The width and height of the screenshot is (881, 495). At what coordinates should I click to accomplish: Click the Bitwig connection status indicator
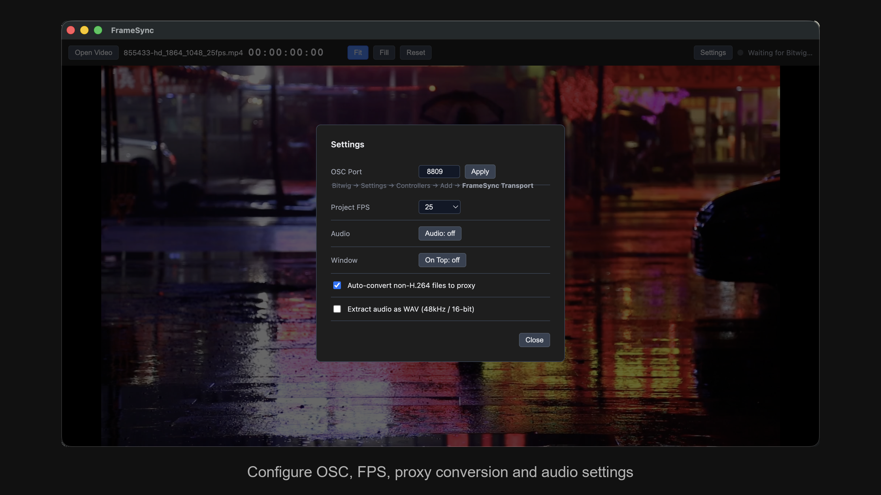[x=739, y=53]
